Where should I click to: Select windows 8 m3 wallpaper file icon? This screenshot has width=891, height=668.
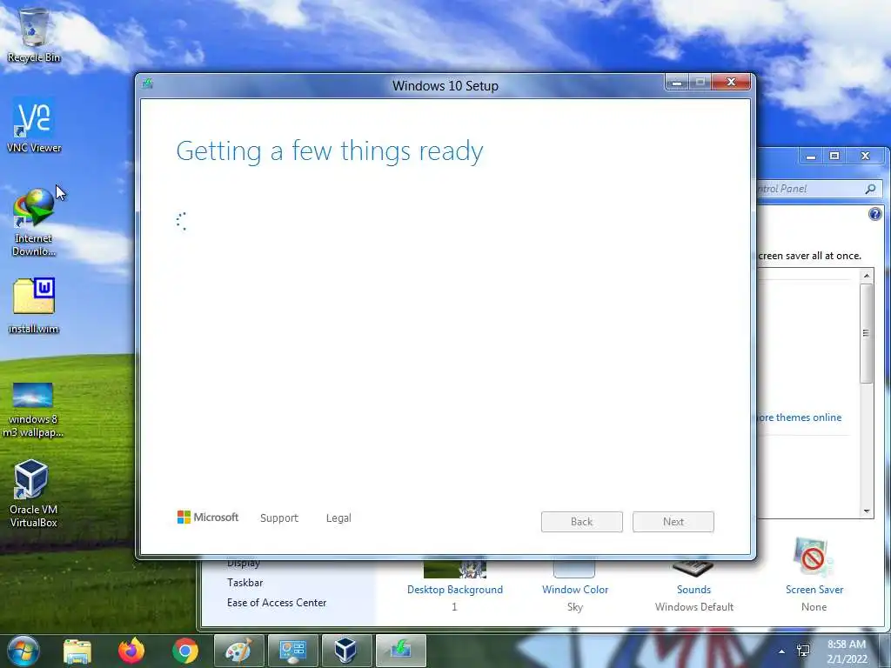point(33,411)
